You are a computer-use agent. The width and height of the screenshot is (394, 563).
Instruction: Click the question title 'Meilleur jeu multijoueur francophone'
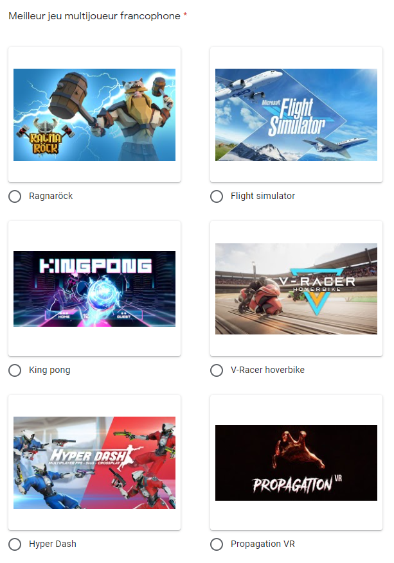point(94,16)
